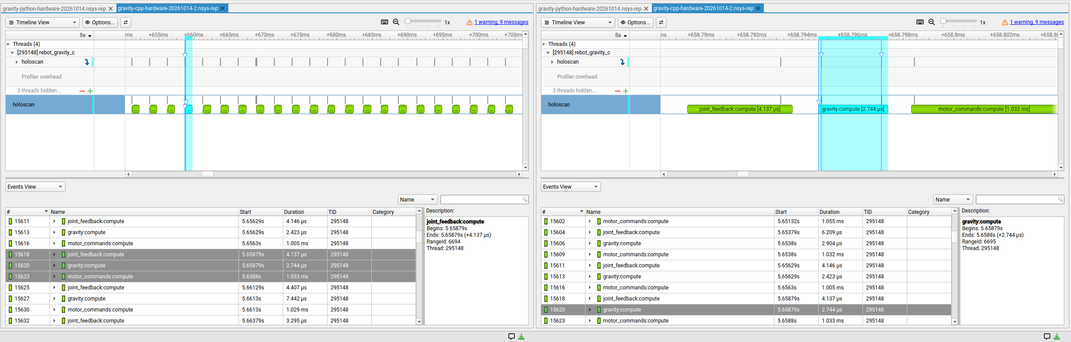Click the keyboard icon in right pane toolbar
Viewport: 1071px width, 342px height.
click(x=920, y=22)
